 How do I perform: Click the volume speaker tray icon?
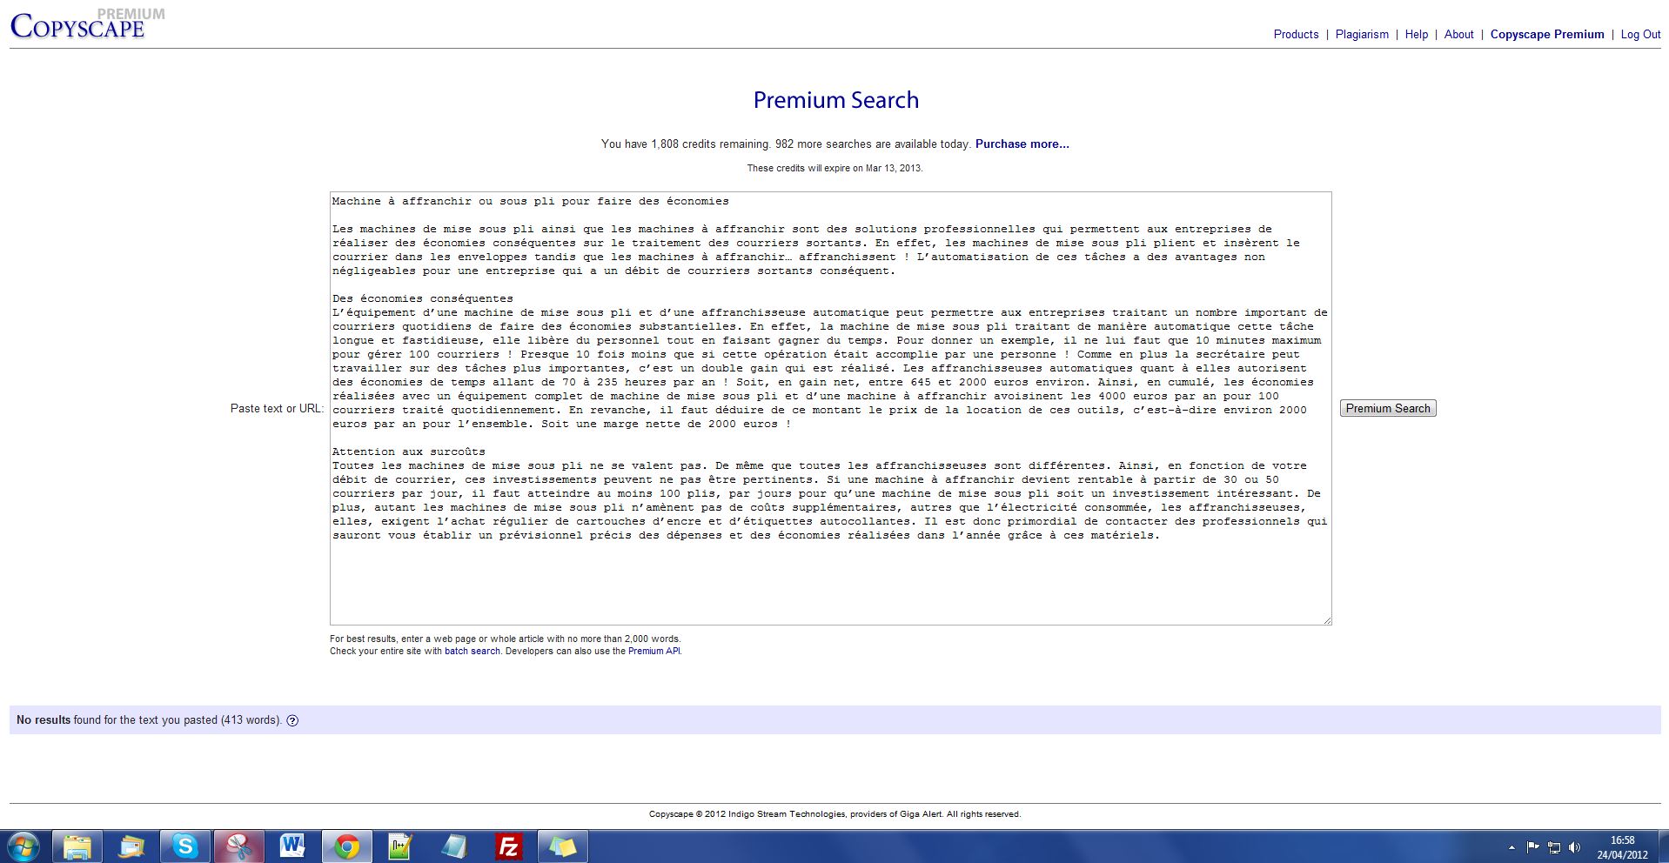(1574, 846)
